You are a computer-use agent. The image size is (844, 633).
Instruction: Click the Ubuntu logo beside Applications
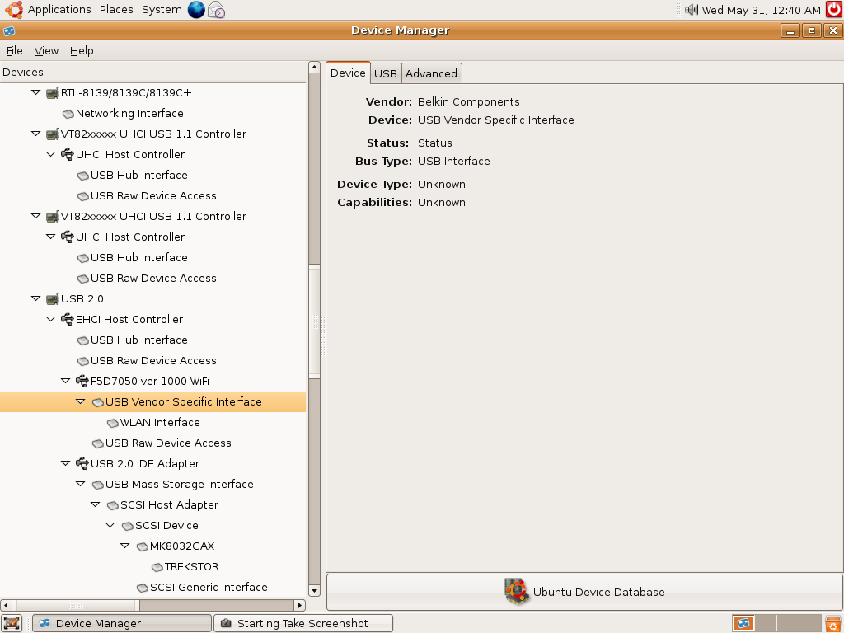coord(14,10)
